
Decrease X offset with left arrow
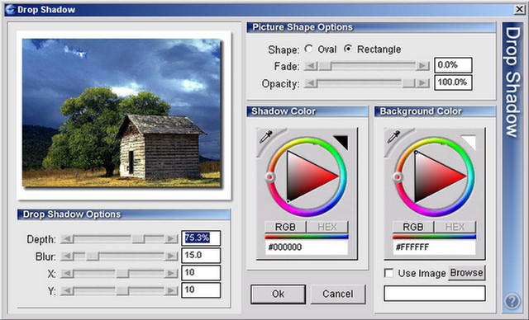[67, 273]
